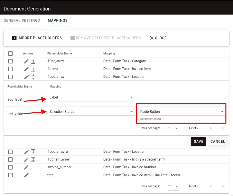Edit the total placeholder mapping
233x196 pixels.
[26, 175]
